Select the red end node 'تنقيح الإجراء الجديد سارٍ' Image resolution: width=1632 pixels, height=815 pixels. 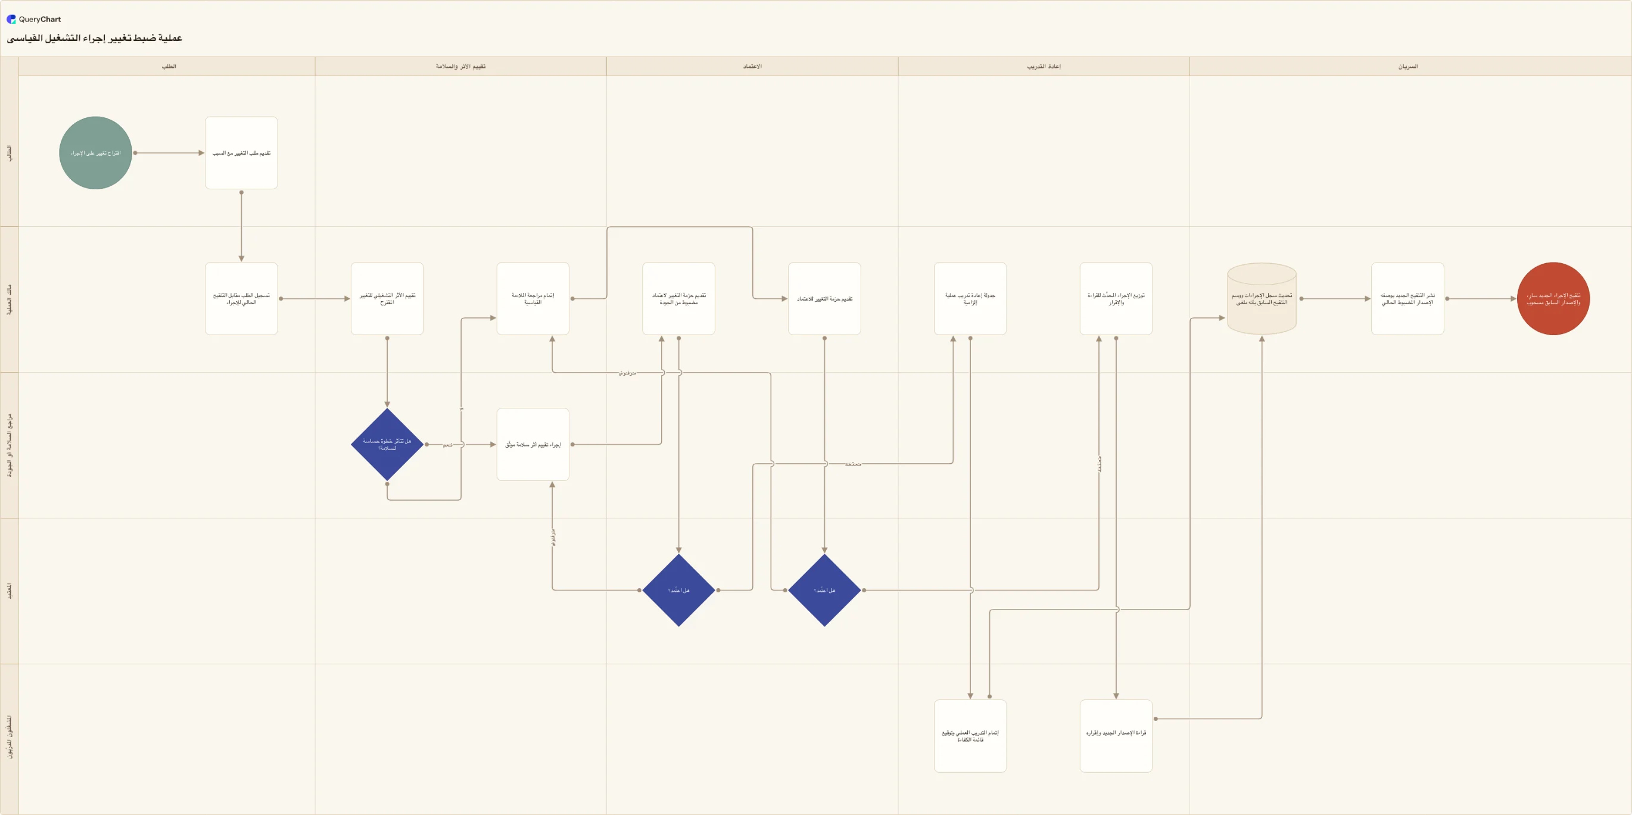pyautogui.click(x=1553, y=298)
